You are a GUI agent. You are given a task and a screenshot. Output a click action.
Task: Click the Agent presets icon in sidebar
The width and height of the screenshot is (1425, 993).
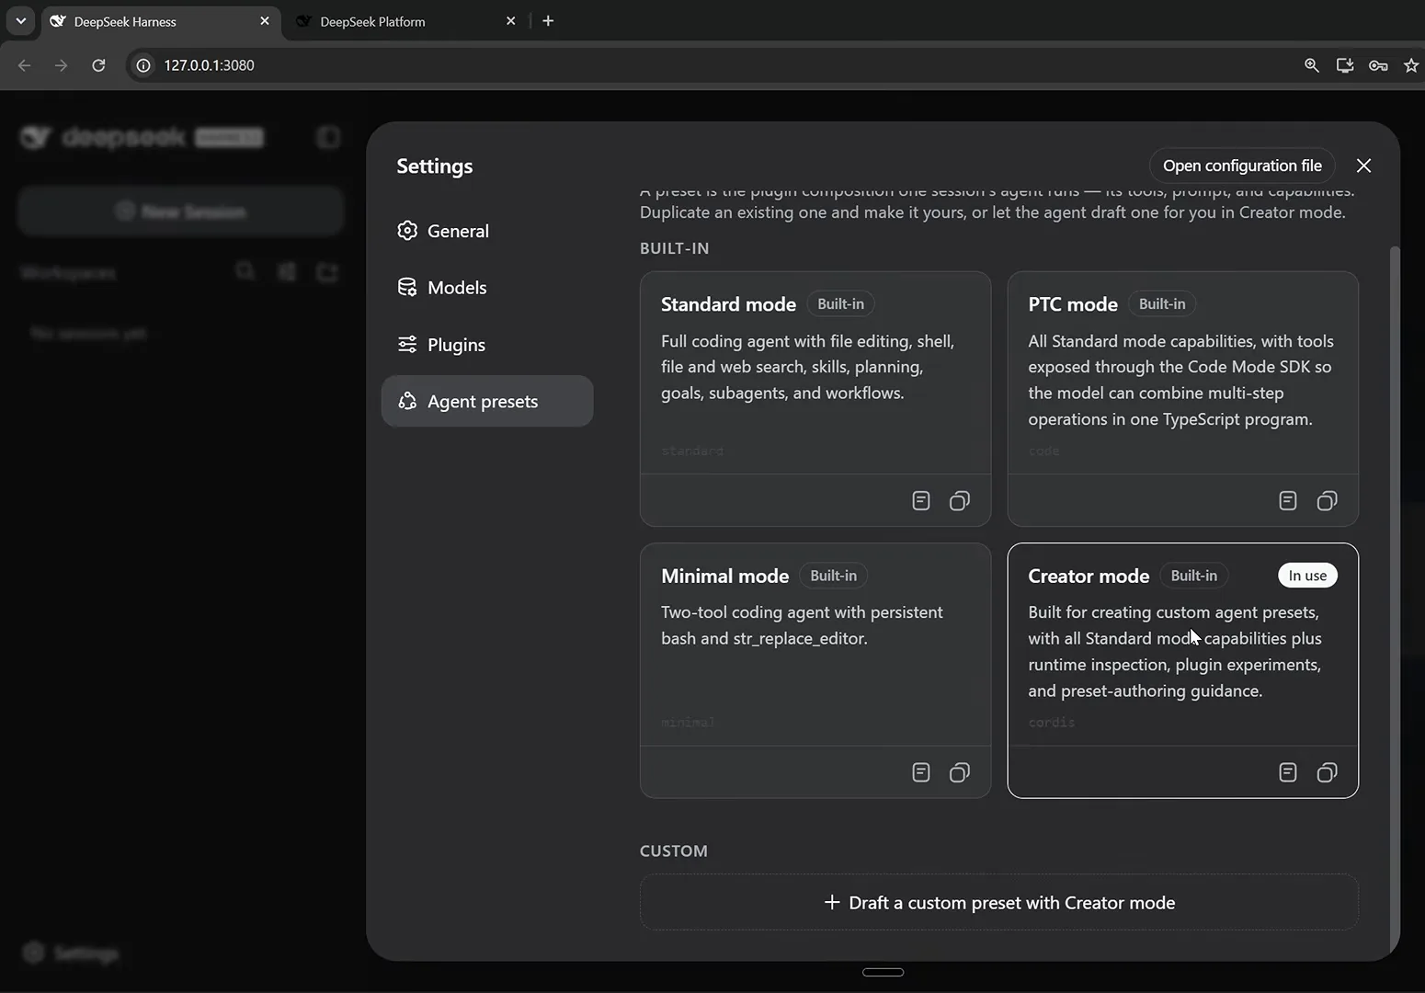(407, 401)
